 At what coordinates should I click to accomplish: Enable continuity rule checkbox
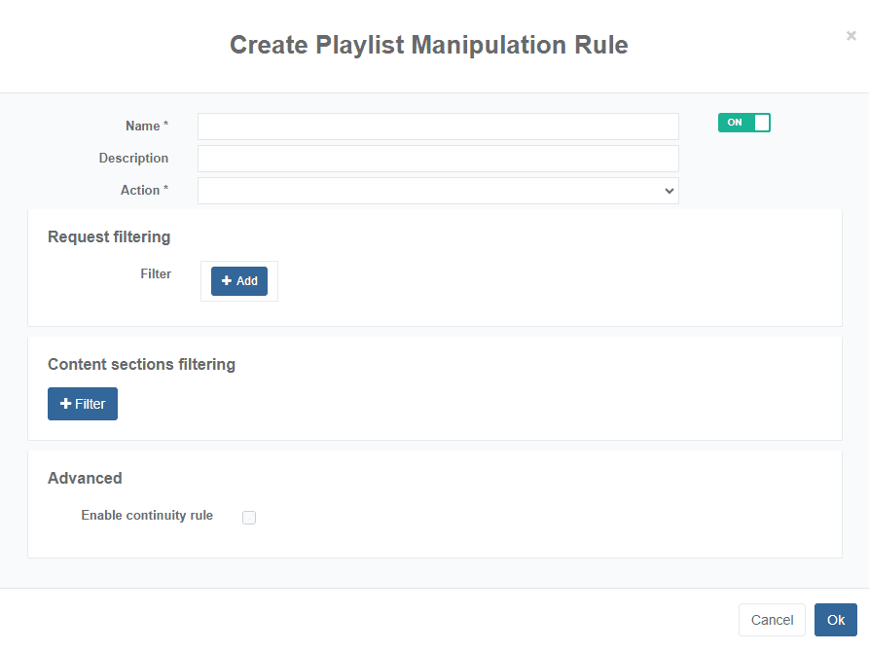249,517
